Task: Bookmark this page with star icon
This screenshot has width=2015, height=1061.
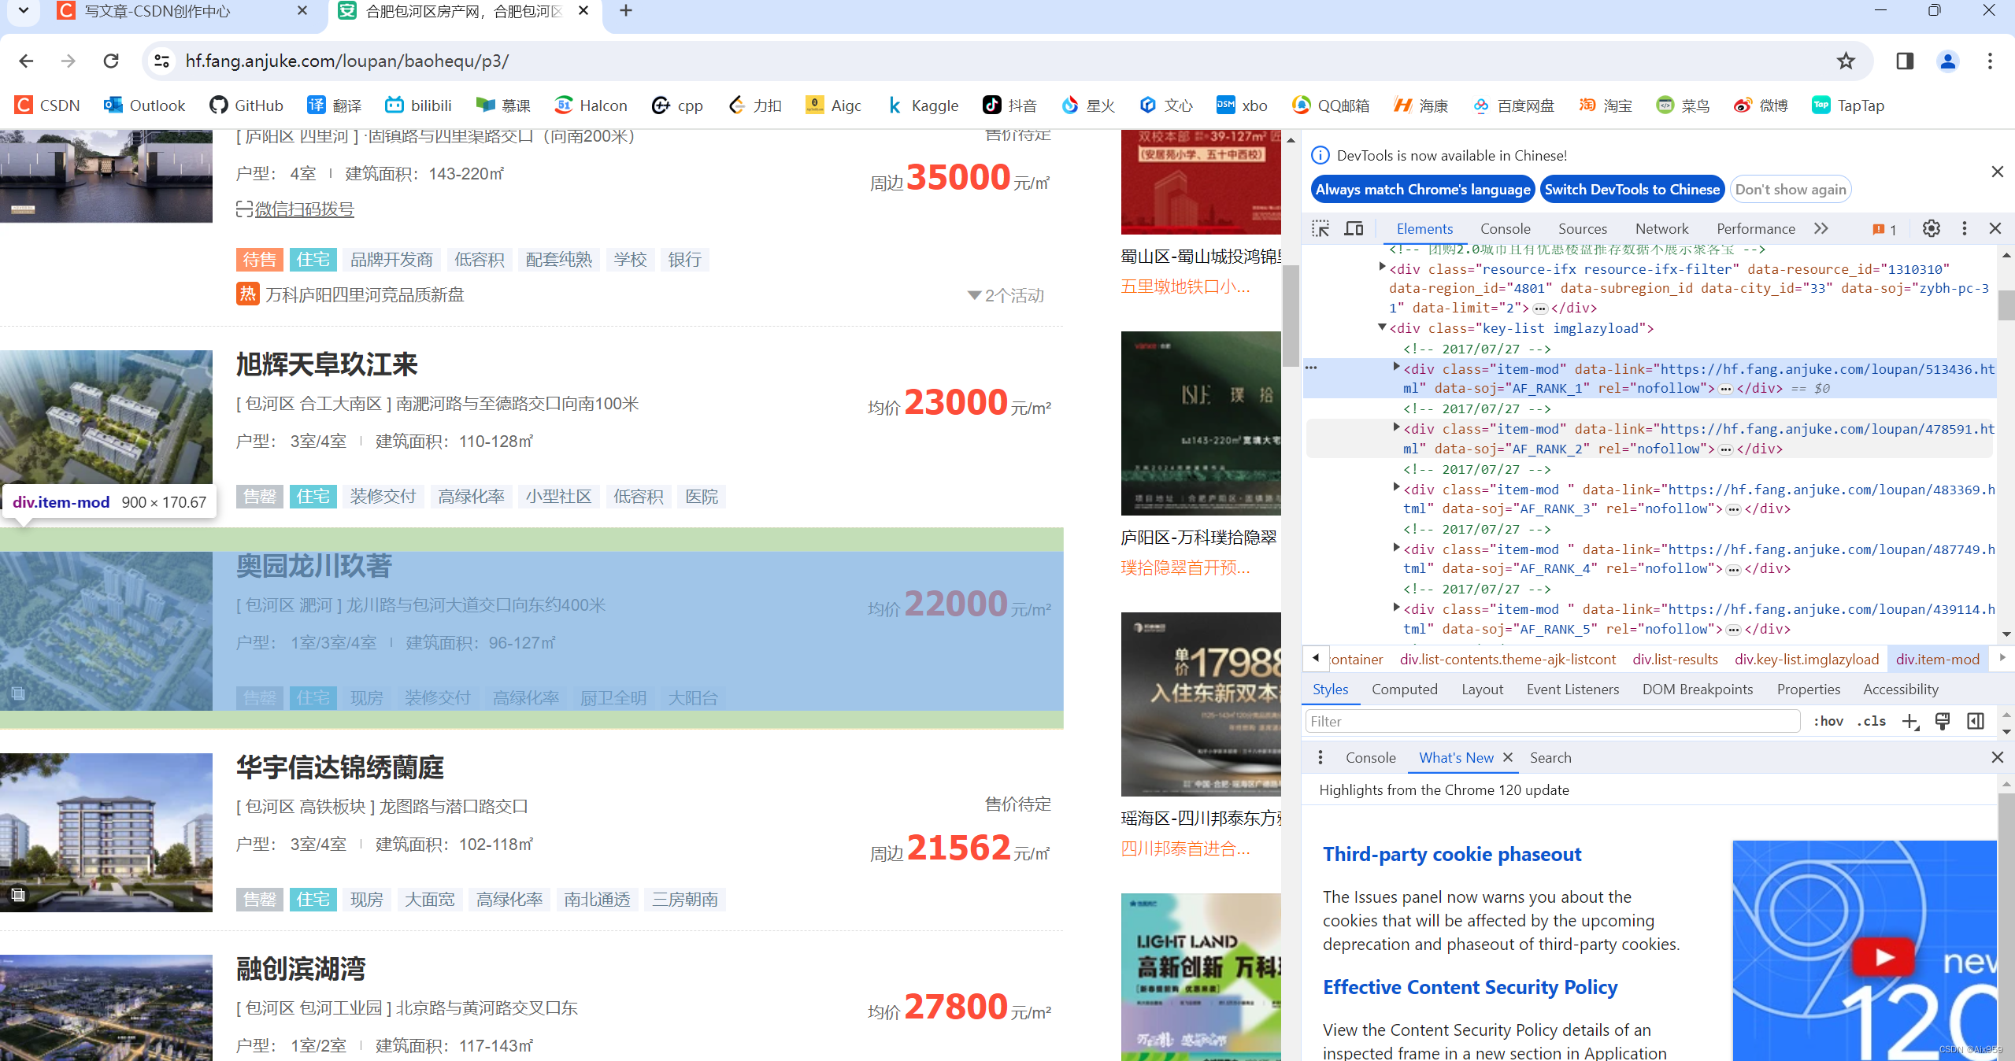Action: (x=1846, y=61)
